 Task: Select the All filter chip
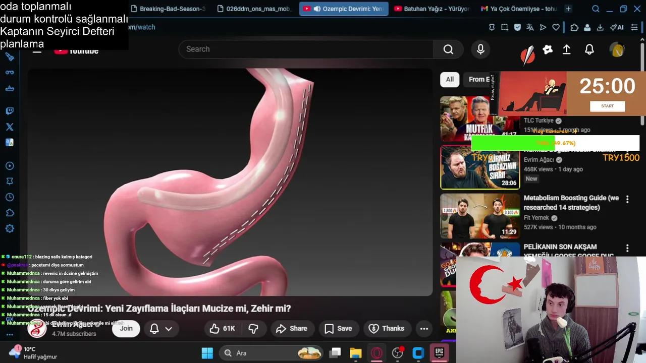coord(450,79)
